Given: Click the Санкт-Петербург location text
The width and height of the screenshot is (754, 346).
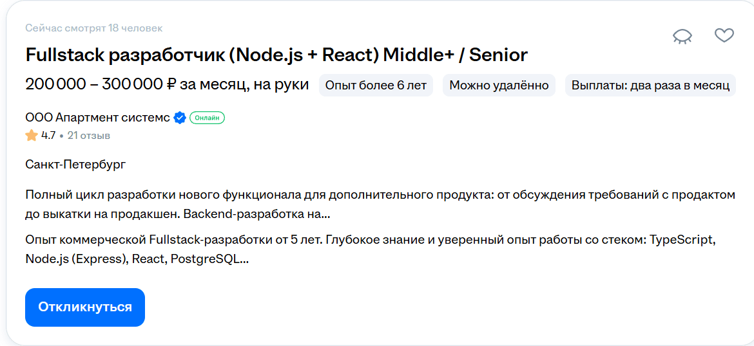Looking at the screenshot, I should coord(75,165).
